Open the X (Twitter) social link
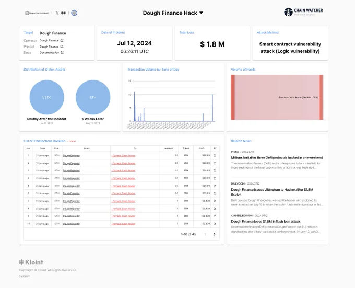The width and height of the screenshot is (355, 288). 57,13
